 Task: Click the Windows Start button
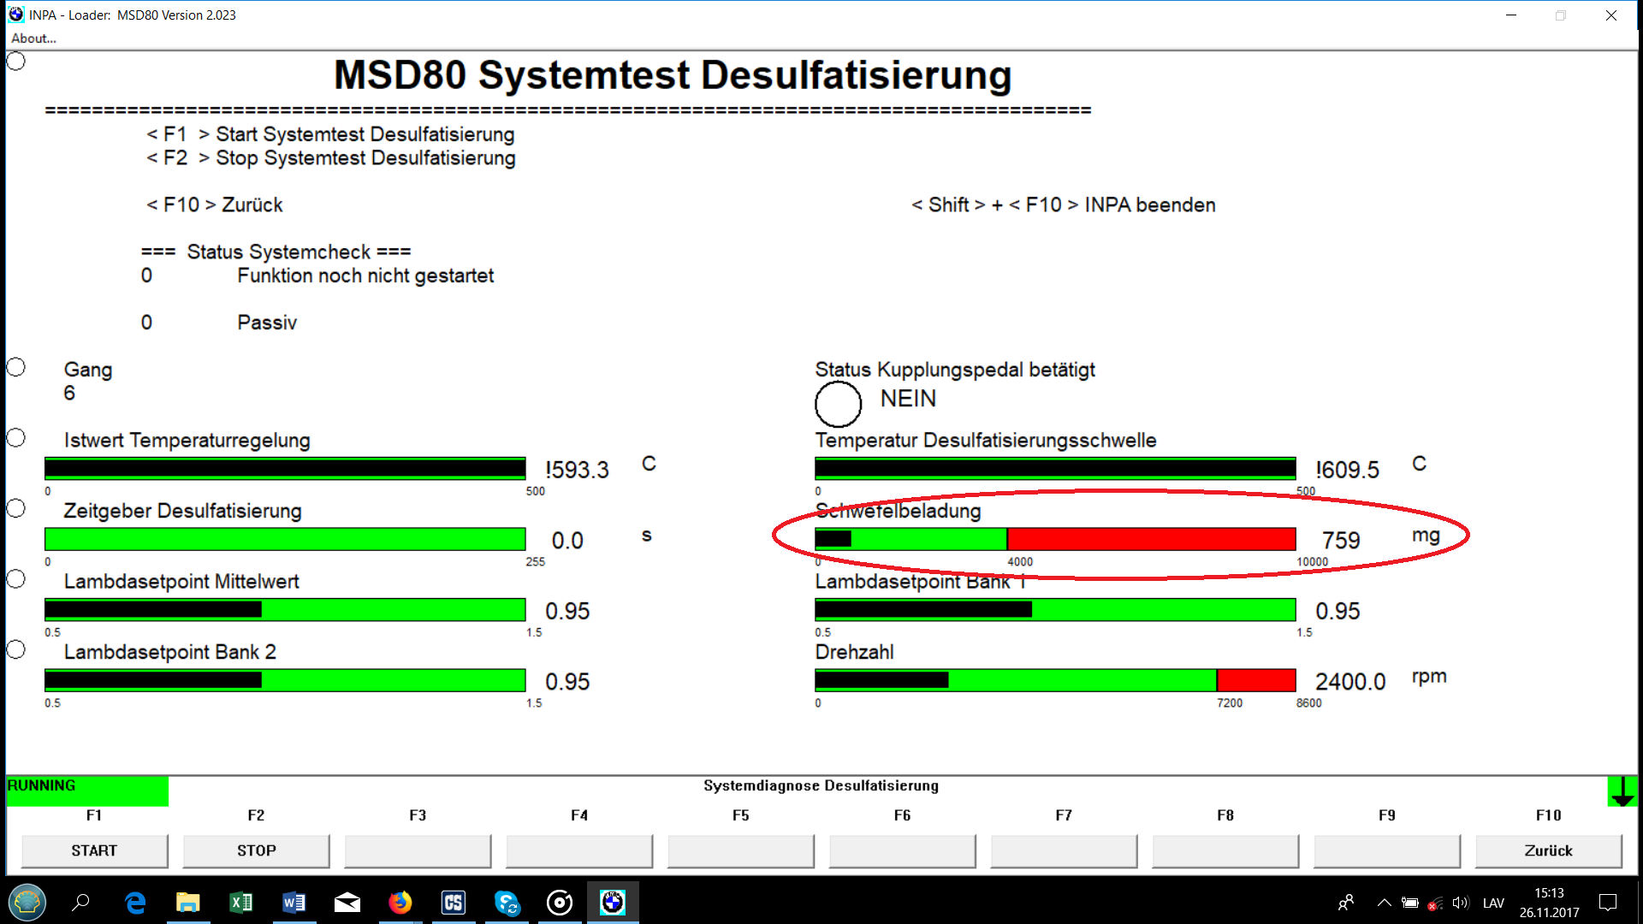(27, 902)
